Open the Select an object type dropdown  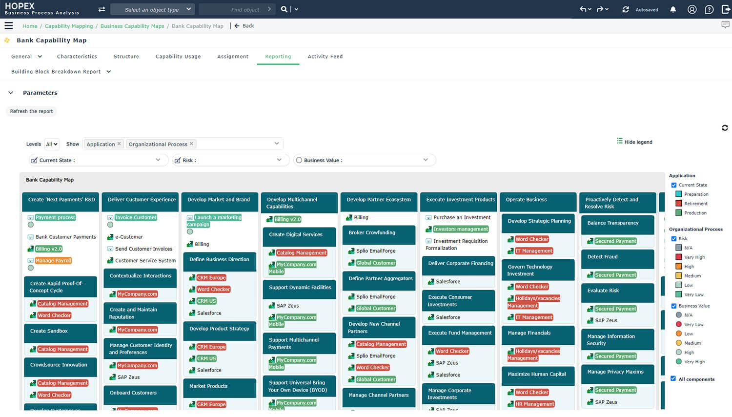point(153,9)
